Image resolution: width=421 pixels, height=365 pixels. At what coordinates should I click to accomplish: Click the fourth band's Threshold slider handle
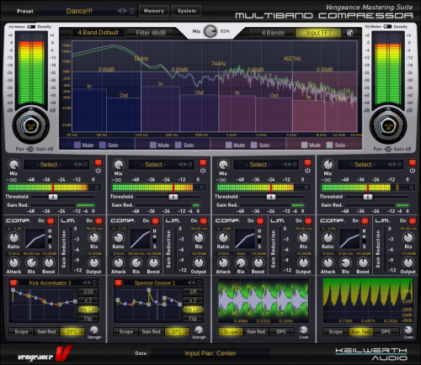tap(368, 197)
